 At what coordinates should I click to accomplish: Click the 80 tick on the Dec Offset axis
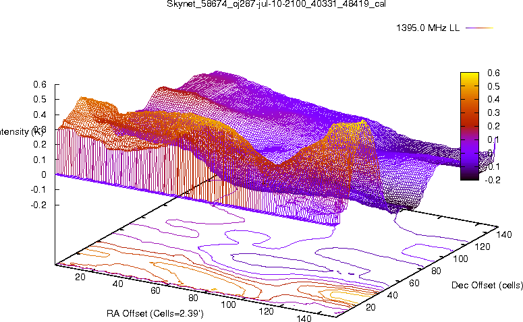(436, 271)
